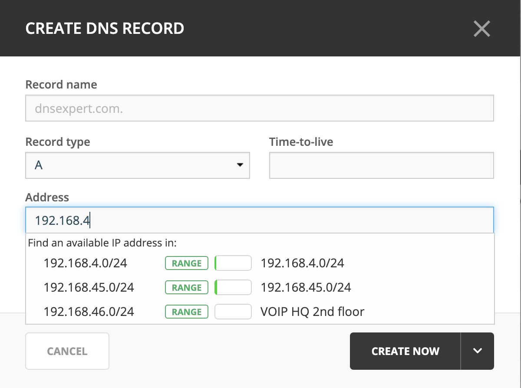521x388 pixels.
Task: Click the Address field containing 192.168.4
Action: tap(259, 220)
